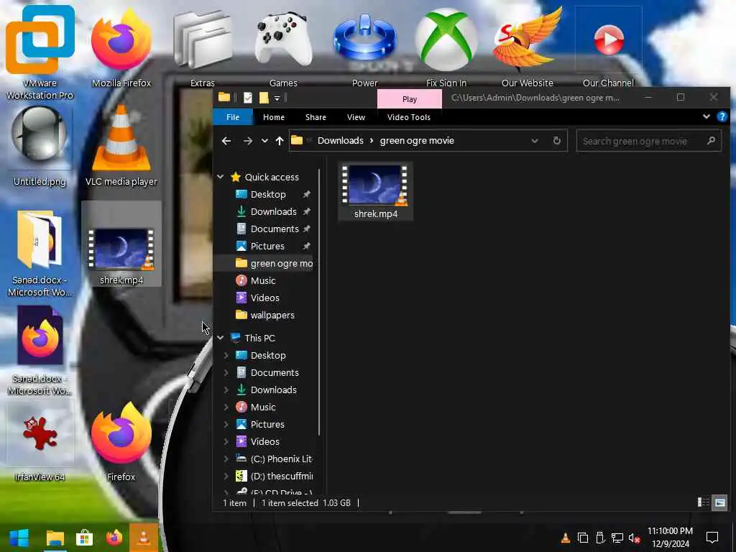Expand the (C:) Phoenix Lite drive node
This screenshot has width=736, height=552.
click(x=226, y=459)
